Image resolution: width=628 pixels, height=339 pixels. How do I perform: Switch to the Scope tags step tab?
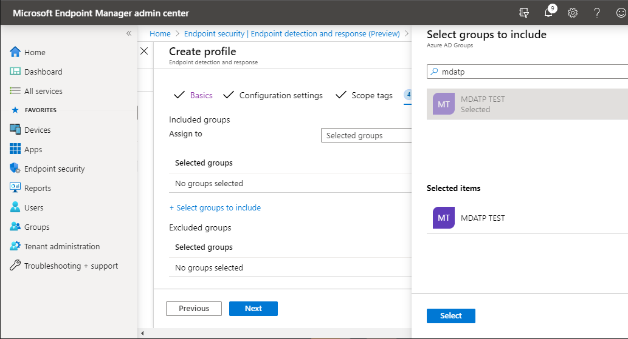tap(372, 95)
